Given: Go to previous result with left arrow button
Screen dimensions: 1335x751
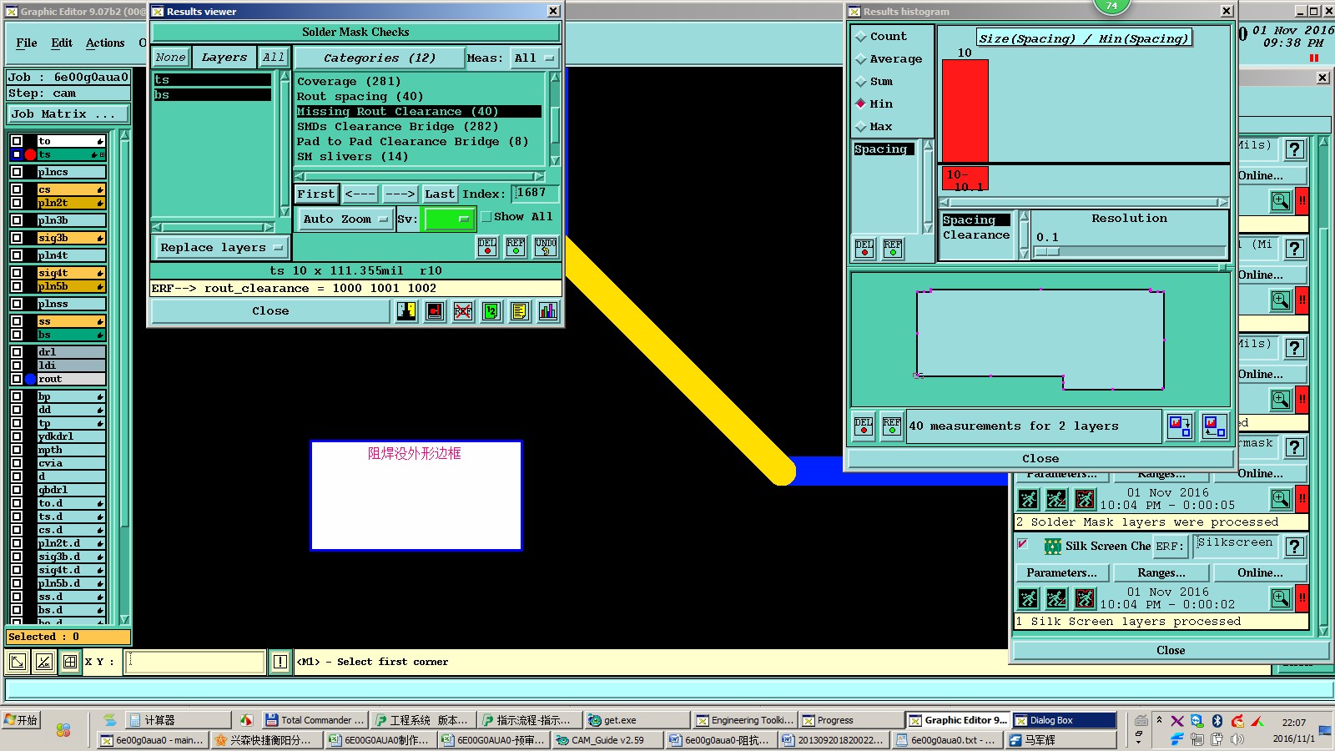Looking at the screenshot, I should click(x=360, y=194).
